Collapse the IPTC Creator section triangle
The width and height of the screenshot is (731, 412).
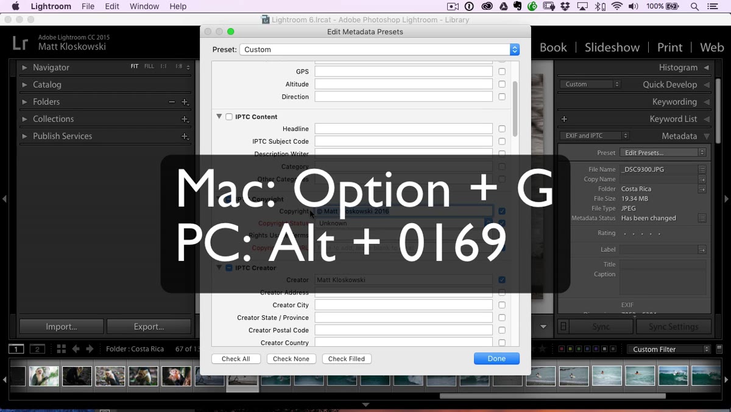click(219, 268)
